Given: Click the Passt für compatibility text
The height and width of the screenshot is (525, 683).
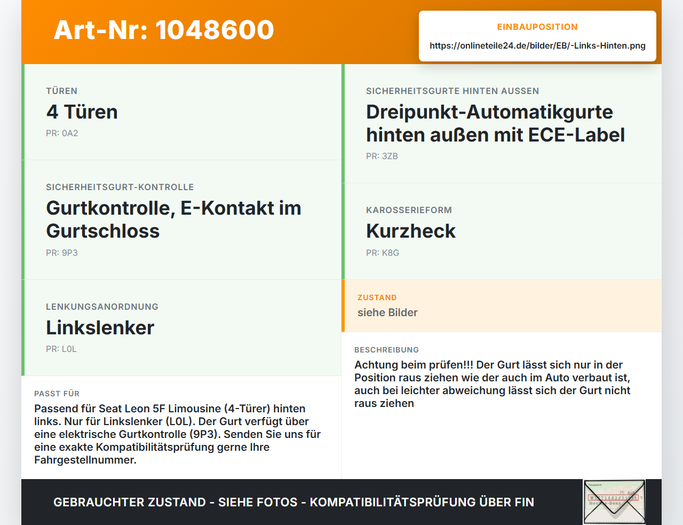Looking at the screenshot, I should (178, 434).
